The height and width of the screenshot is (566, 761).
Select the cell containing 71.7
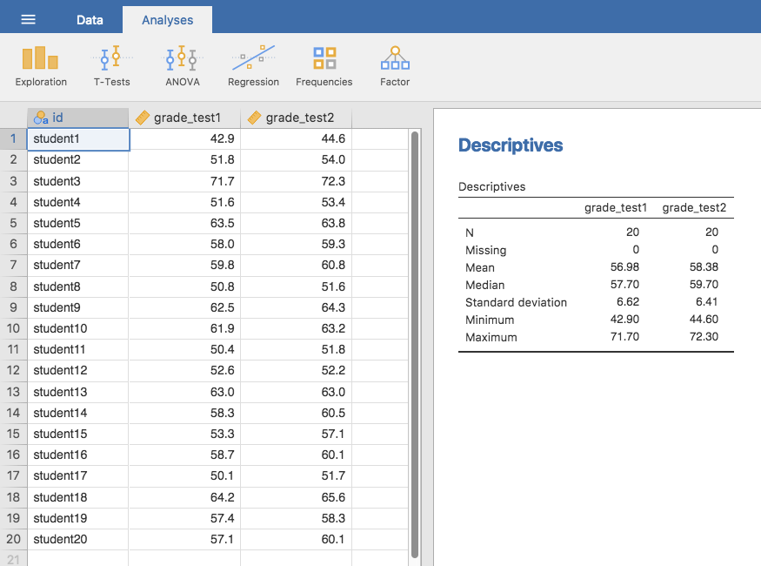[184, 181]
